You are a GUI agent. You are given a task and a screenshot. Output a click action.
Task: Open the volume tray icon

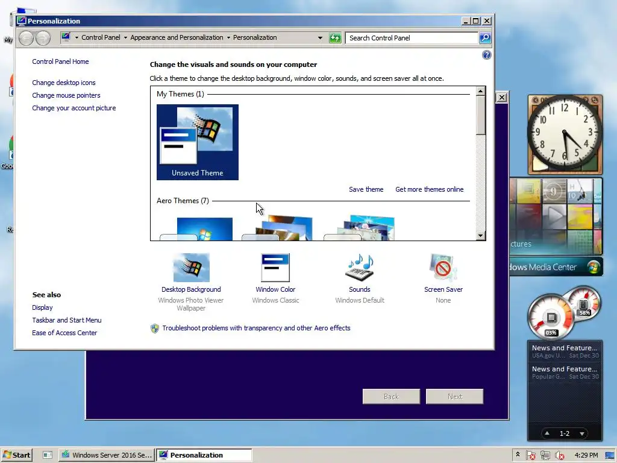point(559,456)
